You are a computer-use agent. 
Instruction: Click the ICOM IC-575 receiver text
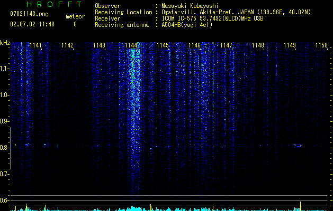point(212,18)
